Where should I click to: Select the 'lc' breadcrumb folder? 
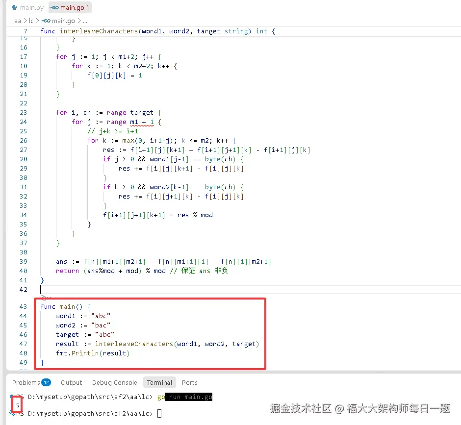click(x=31, y=21)
